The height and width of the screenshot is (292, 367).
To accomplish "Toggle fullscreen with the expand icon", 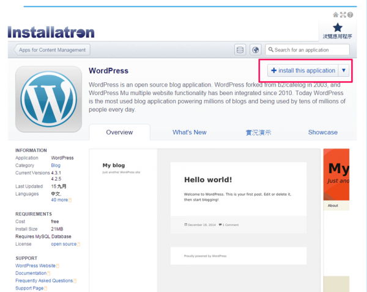I will 343,15.
